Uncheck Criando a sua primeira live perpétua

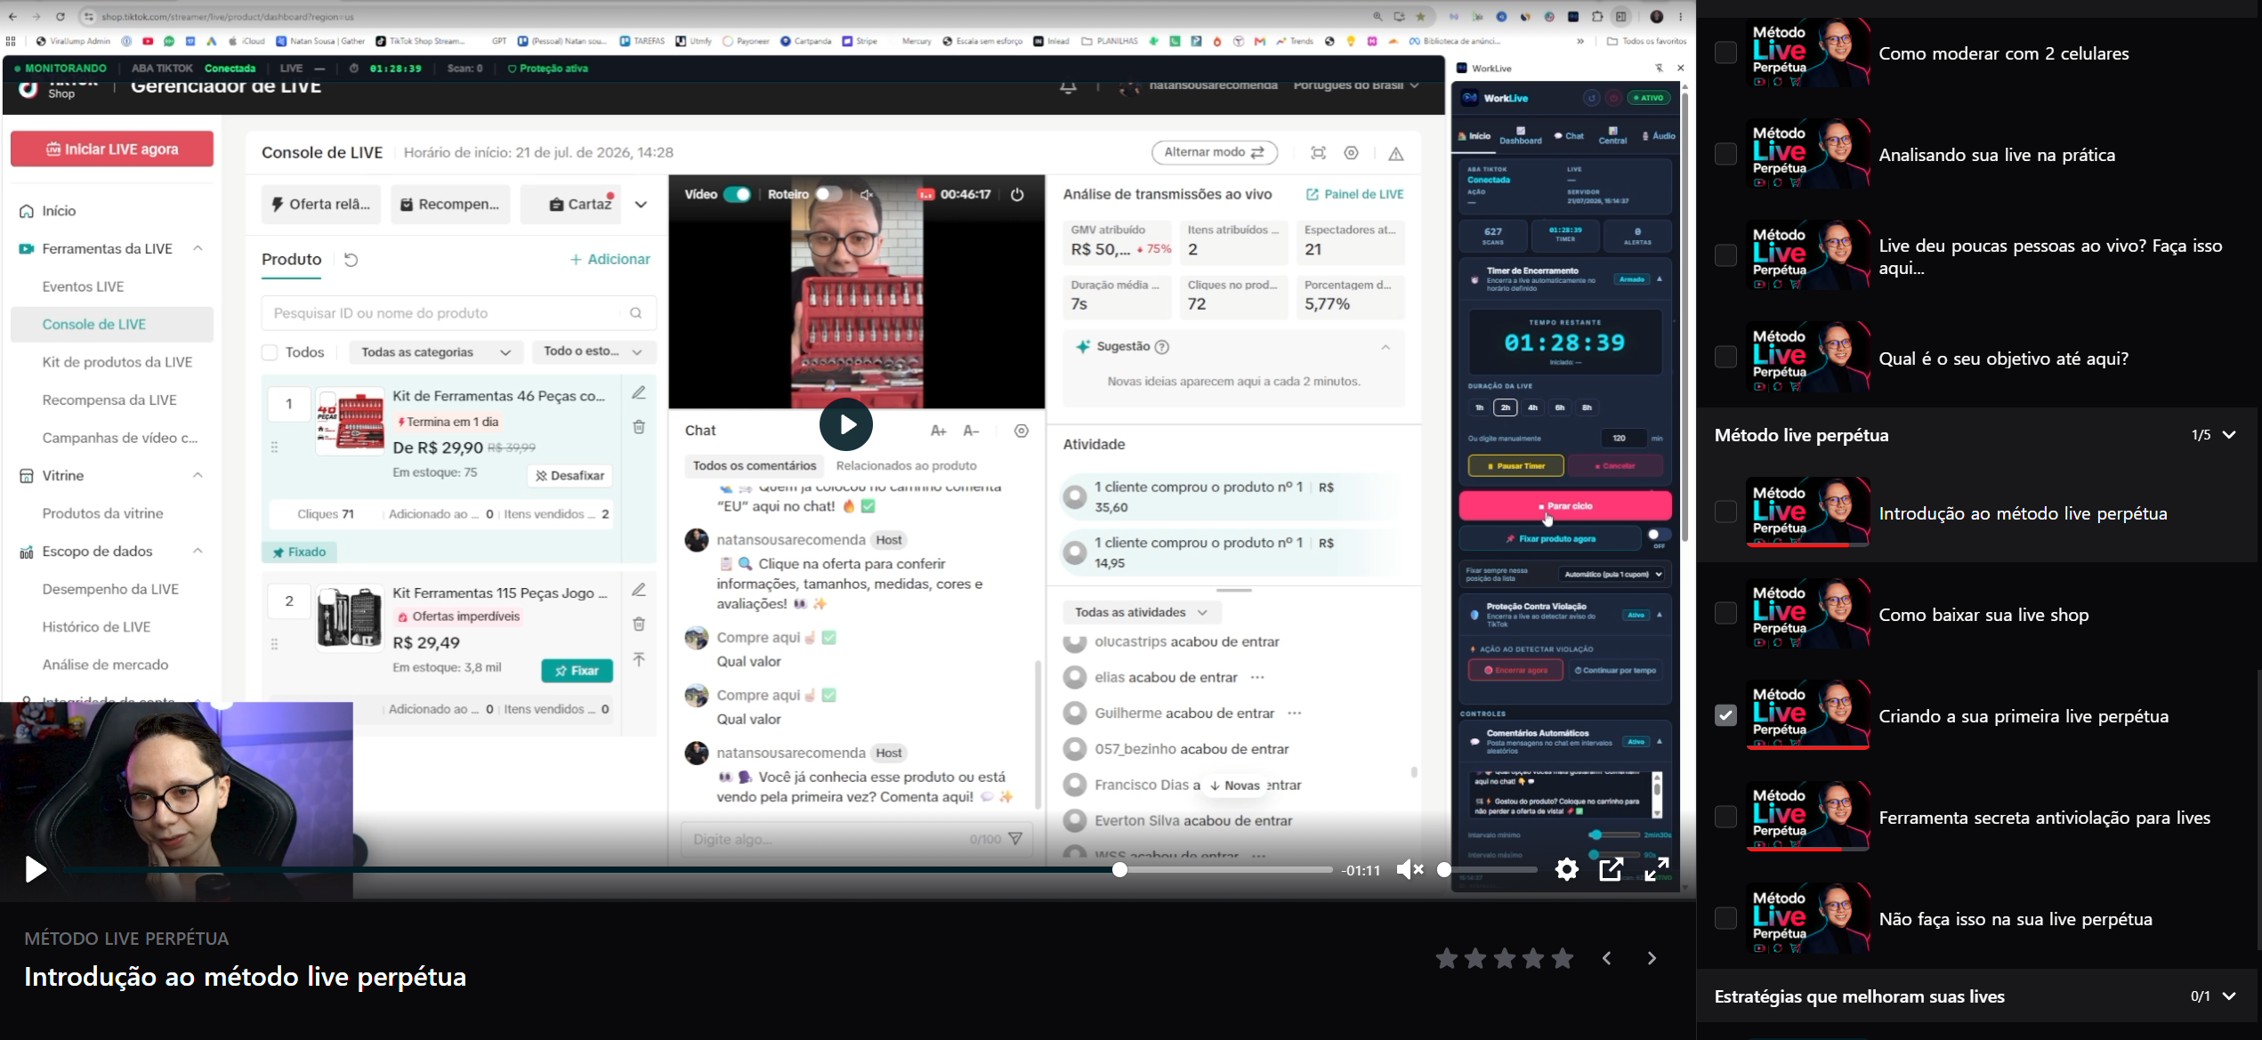pyautogui.click(x=1725, y=715)
